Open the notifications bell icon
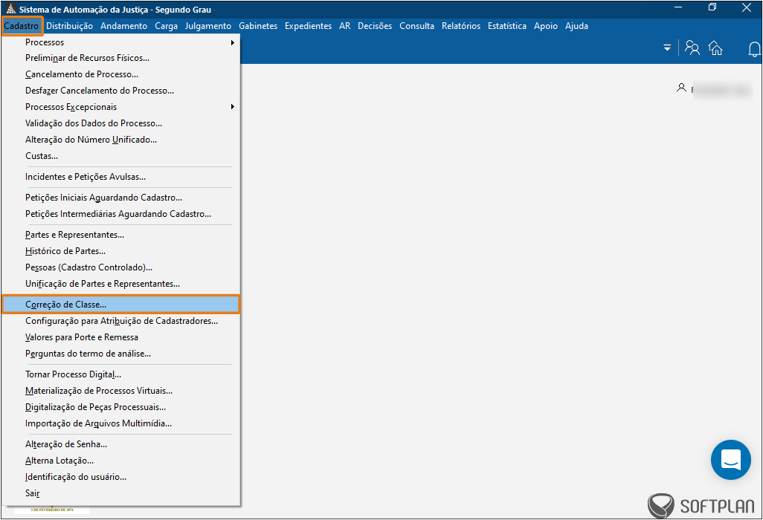This screenshot has width=763, height=520. click(755, 48)
